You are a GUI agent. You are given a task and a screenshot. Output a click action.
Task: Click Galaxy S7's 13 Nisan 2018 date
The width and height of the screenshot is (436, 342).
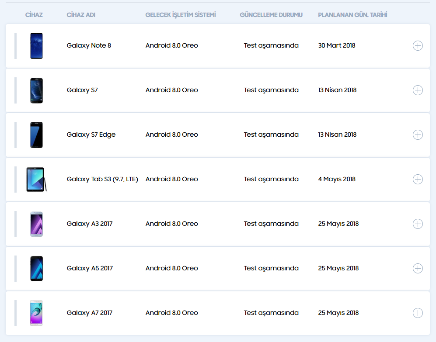click(x=337, y=90)
